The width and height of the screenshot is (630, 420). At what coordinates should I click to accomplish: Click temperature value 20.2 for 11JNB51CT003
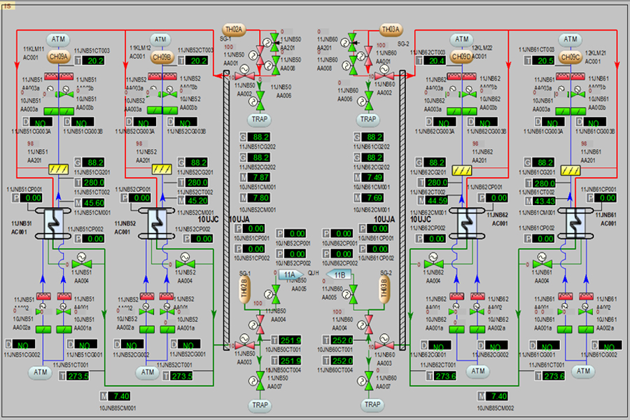pos(95,61)
